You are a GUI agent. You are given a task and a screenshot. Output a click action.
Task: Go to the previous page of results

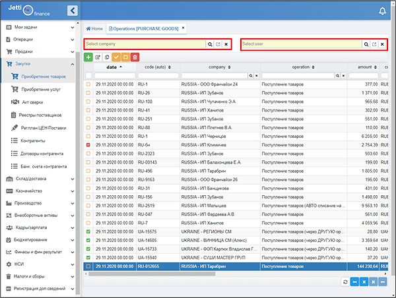click(364, 282)
